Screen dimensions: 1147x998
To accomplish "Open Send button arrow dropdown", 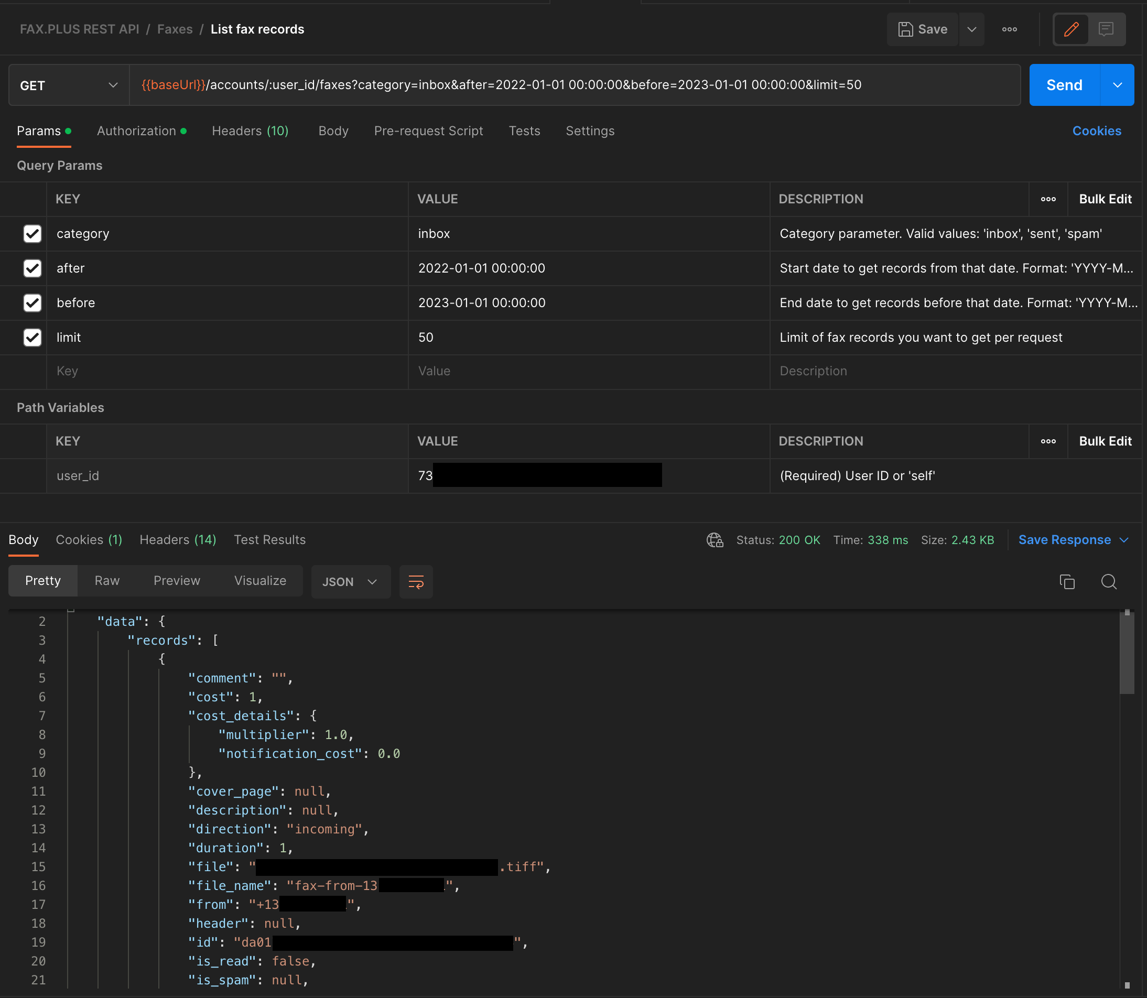I will click(1117, 85).
